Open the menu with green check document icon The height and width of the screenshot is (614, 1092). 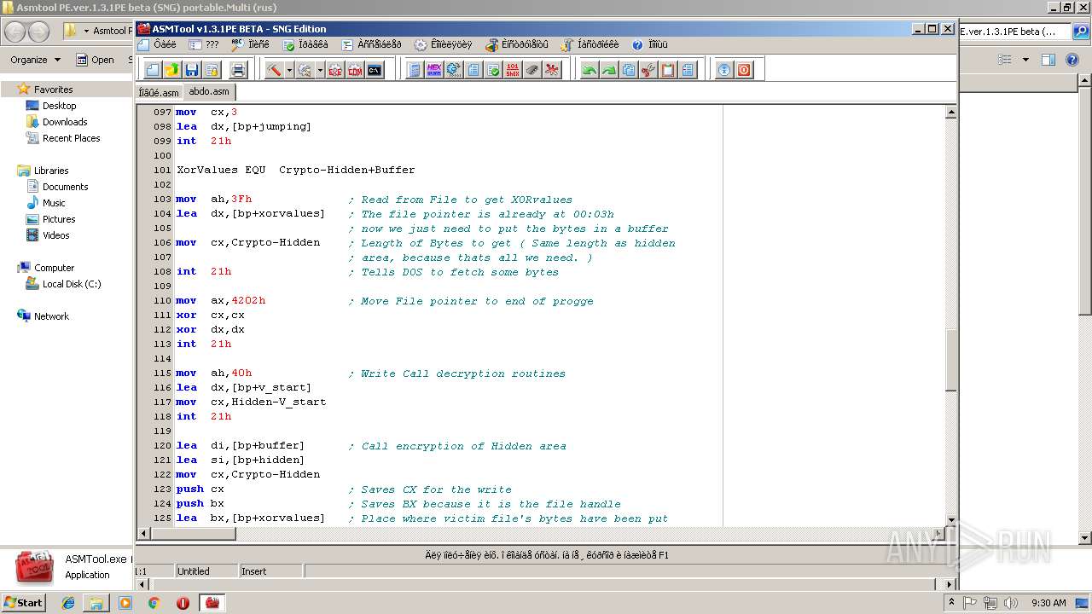[x=305, y=44]
